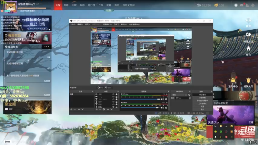Open the scene transition type dropdown

[179, 95]
